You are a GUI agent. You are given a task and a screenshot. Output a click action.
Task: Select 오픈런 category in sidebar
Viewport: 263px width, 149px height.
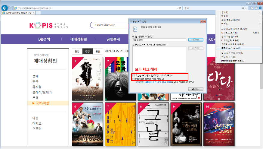tap(37, 129)
